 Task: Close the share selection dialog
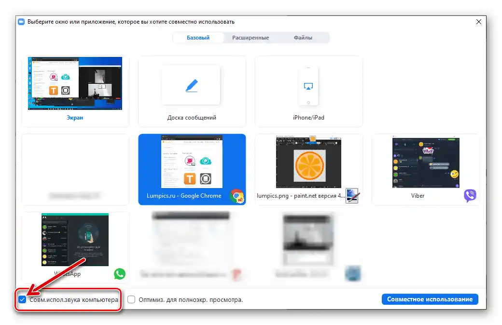coord(478,21)
